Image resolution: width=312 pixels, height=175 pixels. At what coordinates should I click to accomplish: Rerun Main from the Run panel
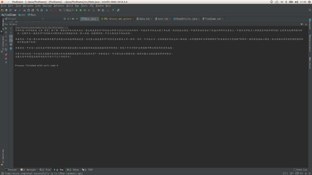click(x=6, y=28)
